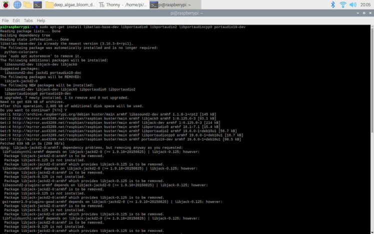Click the 'python-colorzero' package line
374x234 pixels.
[x=21, y=52]
